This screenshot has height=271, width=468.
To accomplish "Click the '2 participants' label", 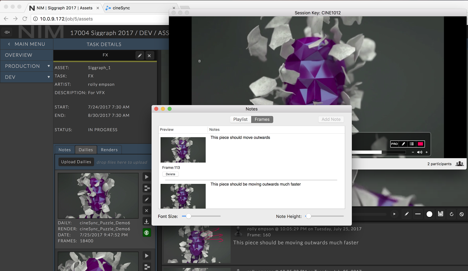I will [439, 164].
